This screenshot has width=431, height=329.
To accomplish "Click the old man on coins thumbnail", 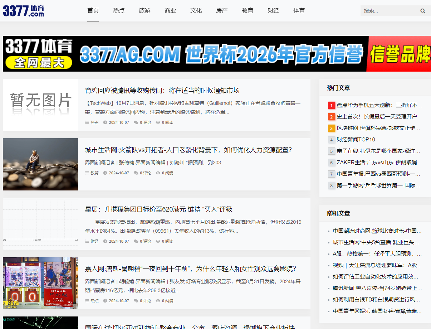I will 40,164.
